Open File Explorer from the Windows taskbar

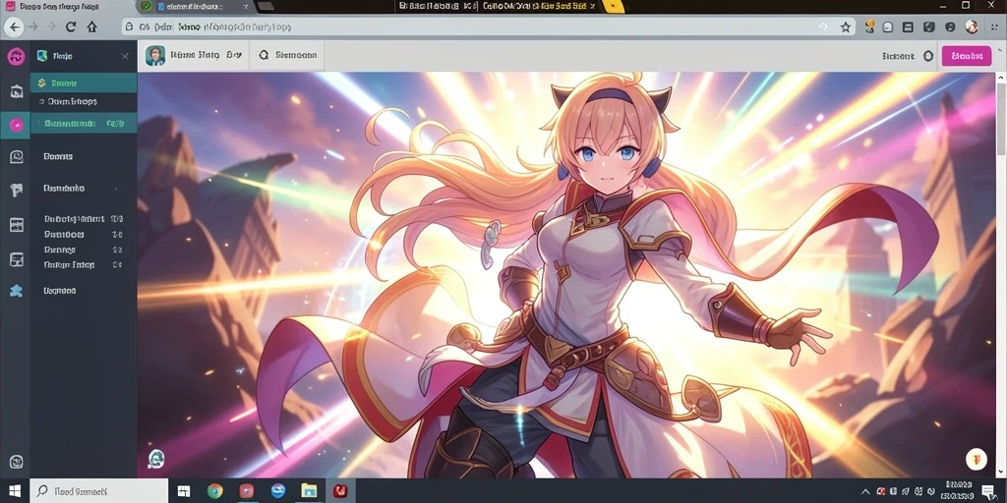[x=309, y=491]
